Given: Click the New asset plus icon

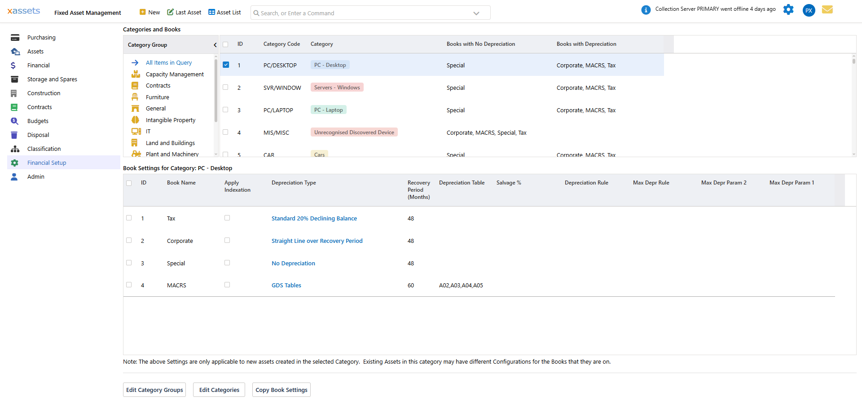Looking at the screenshot, I should (143, 12).
